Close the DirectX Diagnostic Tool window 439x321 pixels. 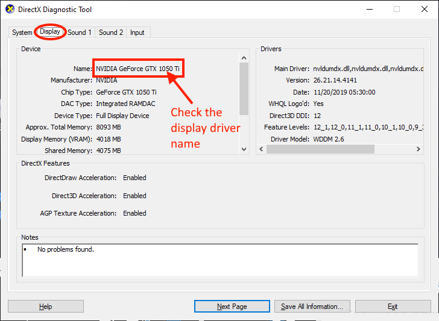425,9
